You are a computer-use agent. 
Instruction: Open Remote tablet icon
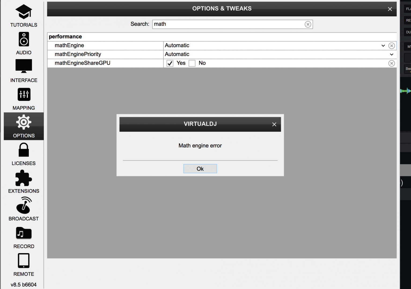24,261
